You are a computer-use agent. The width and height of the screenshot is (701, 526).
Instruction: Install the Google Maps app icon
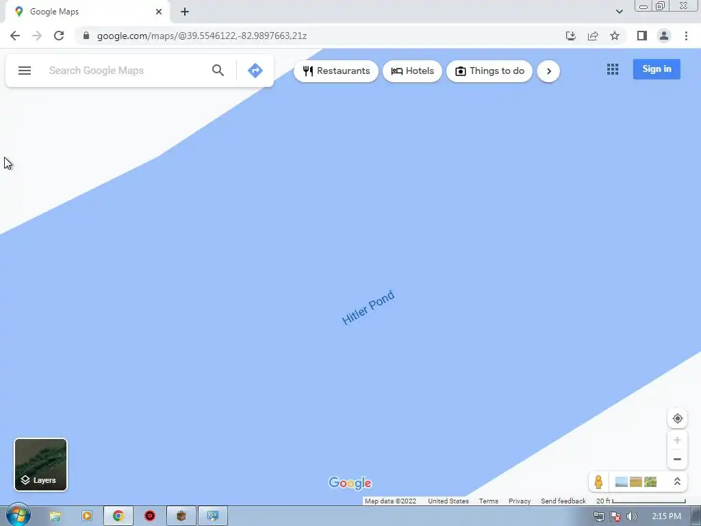click(571, 36)
